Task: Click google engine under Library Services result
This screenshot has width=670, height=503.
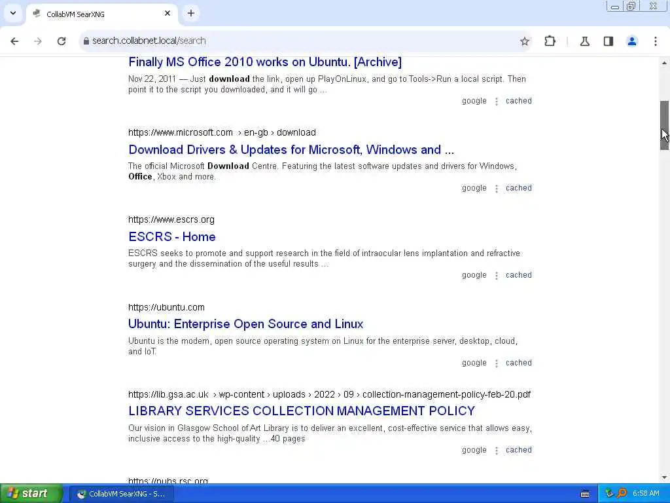Action: tap(474, 451)
